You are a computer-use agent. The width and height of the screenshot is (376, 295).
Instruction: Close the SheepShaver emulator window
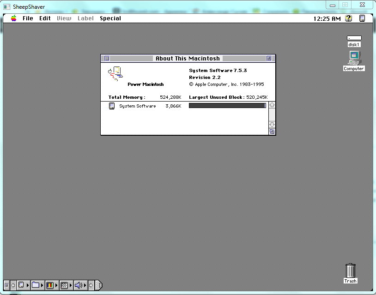click(362, 5)
